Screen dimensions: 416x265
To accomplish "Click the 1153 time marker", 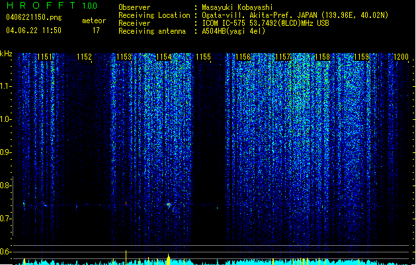I will (124, 56).
